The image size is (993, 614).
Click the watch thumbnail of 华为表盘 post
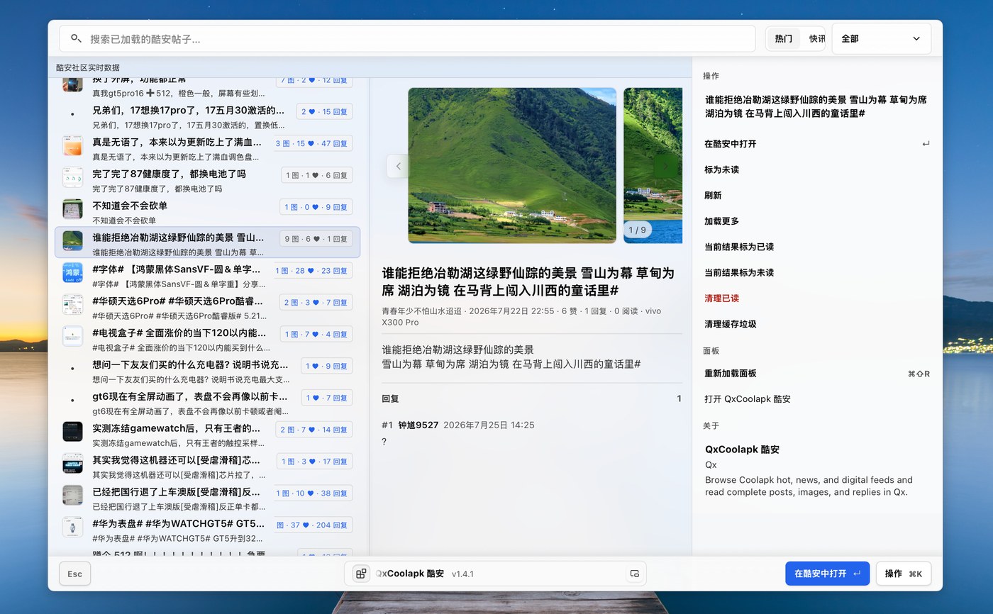pyautogui.click(x=72, y=527)
